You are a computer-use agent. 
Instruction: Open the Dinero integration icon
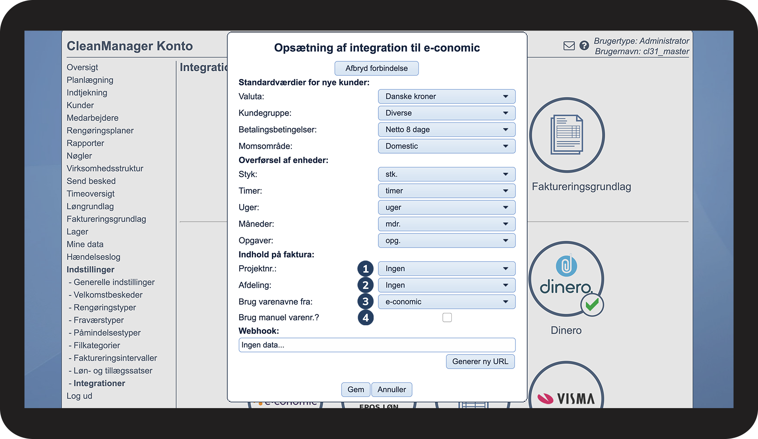pos(566,279)
